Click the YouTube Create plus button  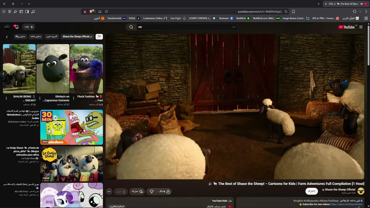pyautogui.click(x=29, y=27)
